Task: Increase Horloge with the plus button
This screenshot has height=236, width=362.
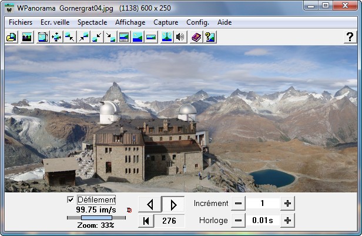Action: point(288,221)
